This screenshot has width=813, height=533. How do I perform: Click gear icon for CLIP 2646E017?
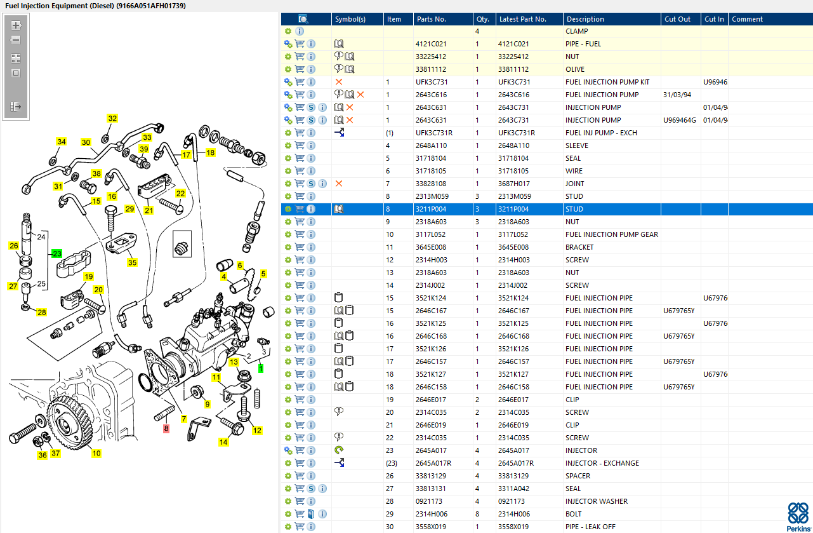pos(288,400)
